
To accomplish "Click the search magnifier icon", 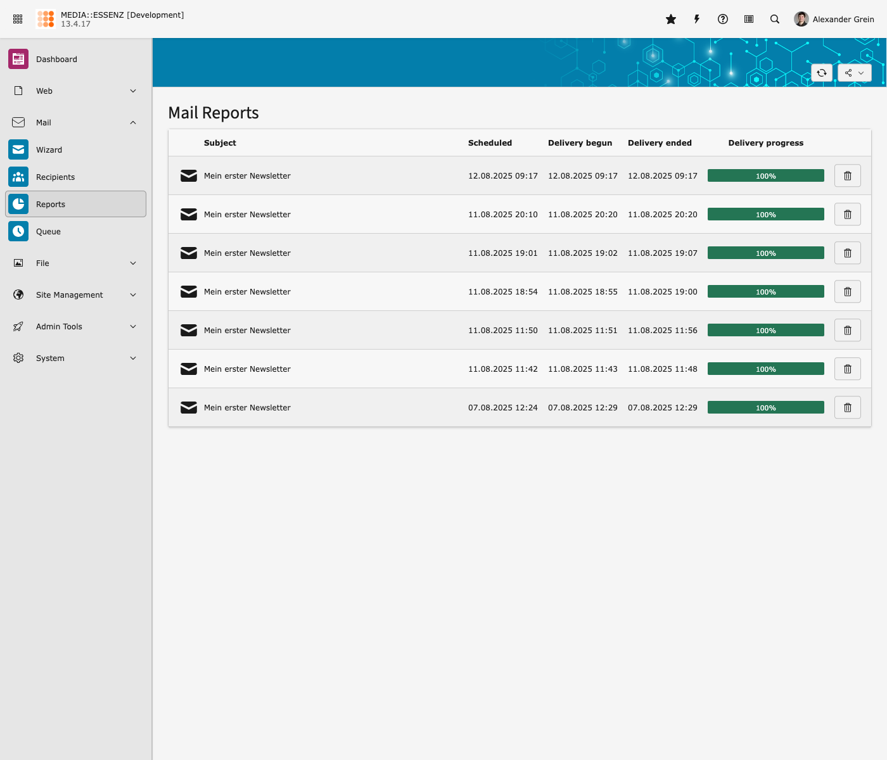I will [x=775, y=20].
